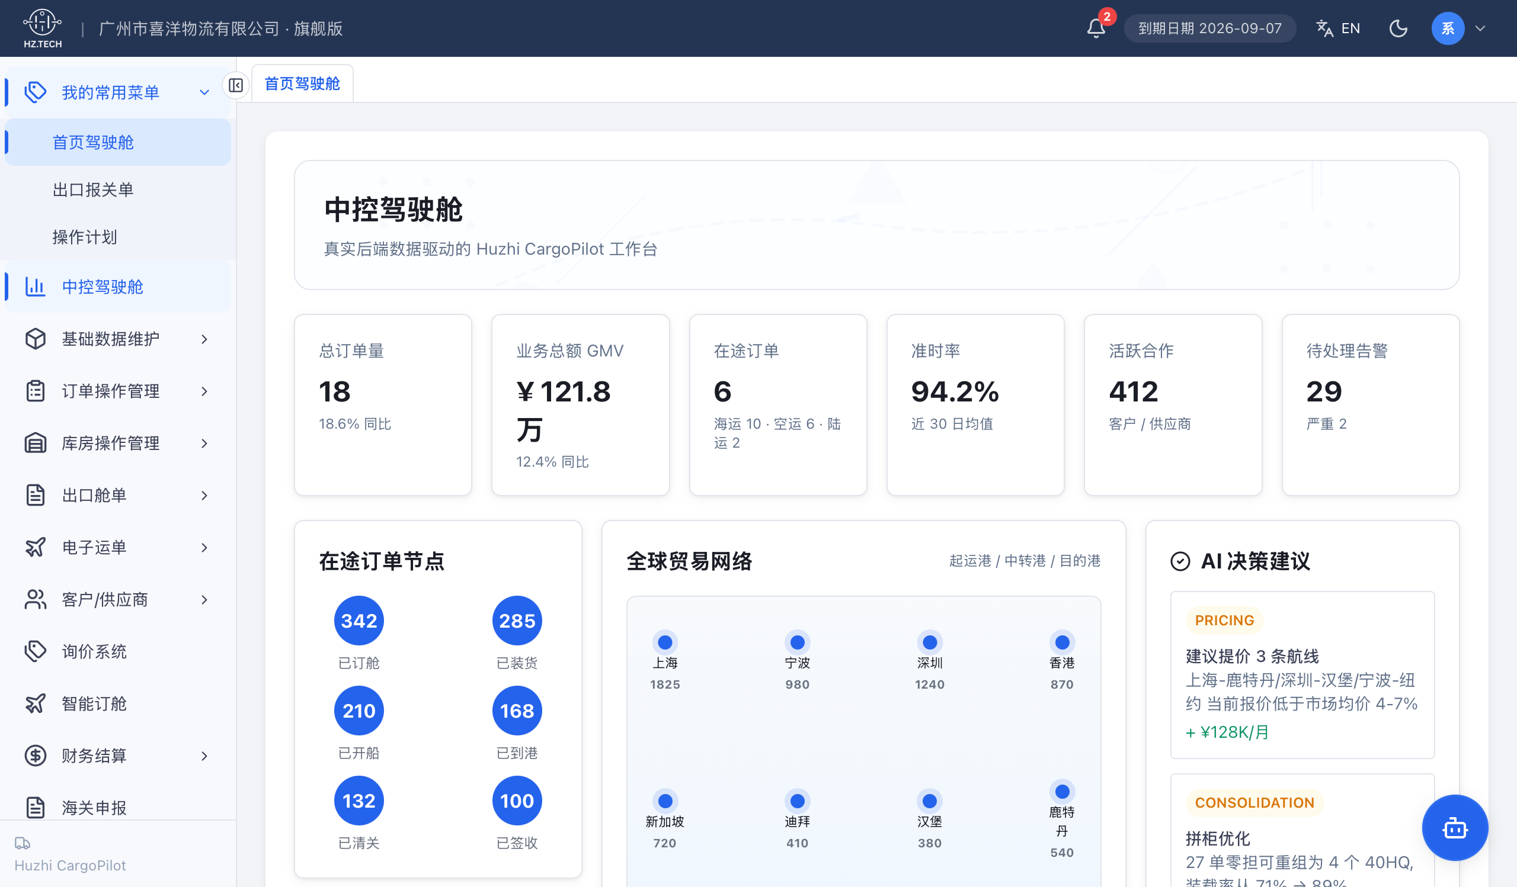Screen dimensions: 1517x887
Task: Expand the user account dropdown arrow
Action: pyautogui.click(x=1480, y=28)
